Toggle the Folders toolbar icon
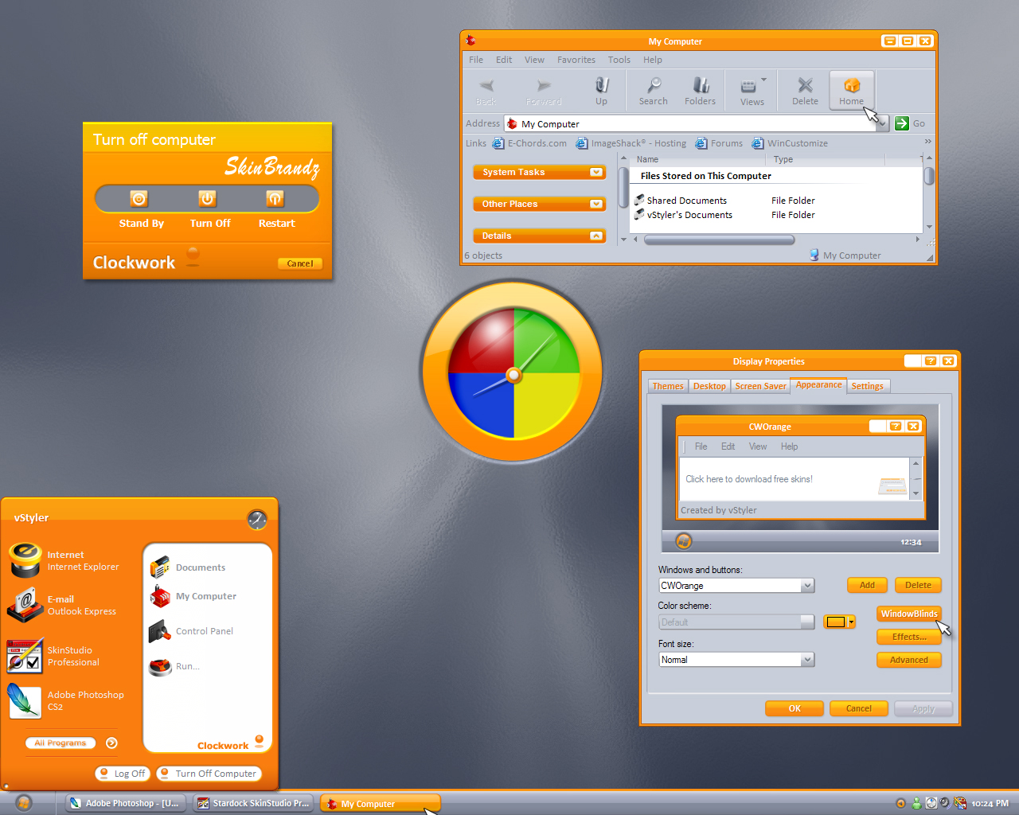1019x815 pixels. [x=701, y=90]
